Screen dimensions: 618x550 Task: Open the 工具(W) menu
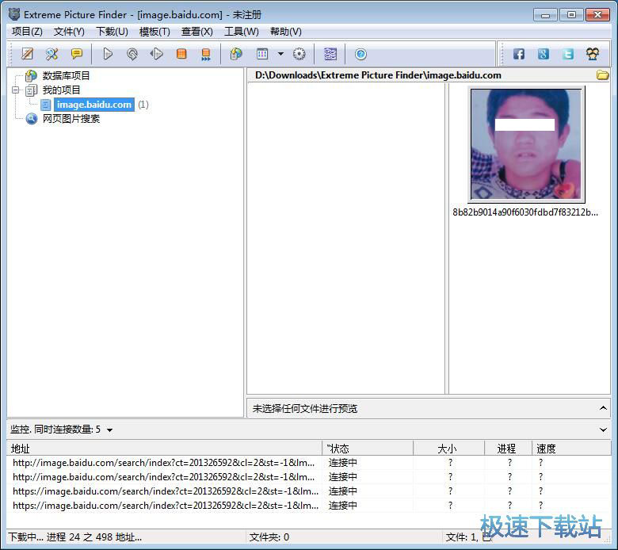241,32
